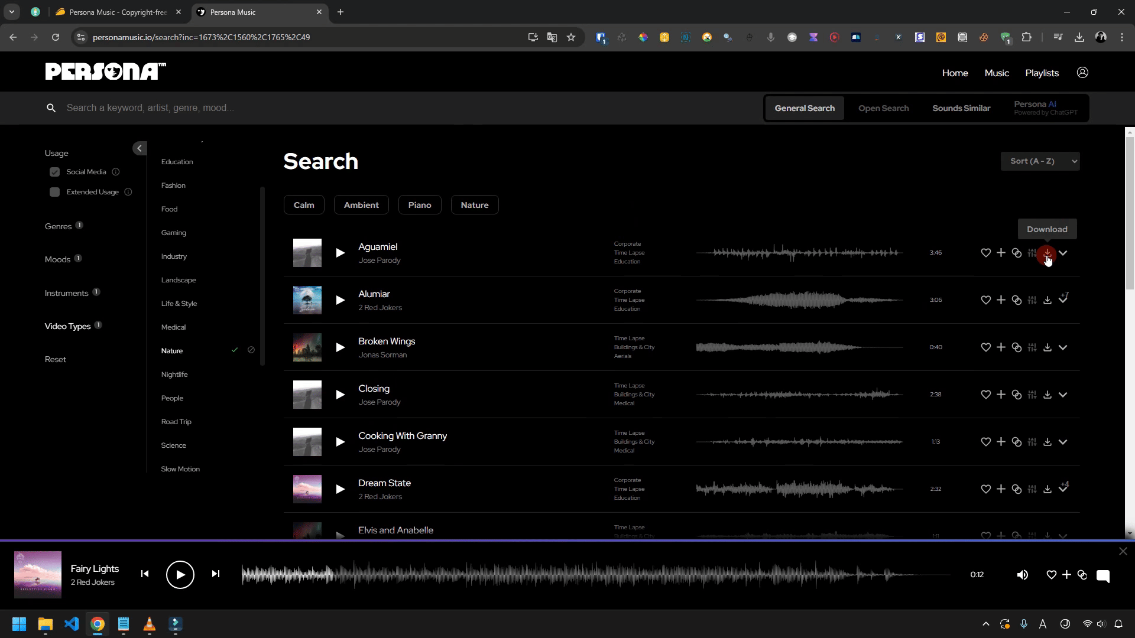Switch to the Sounds Similar search tab
Image resolution: width=1135 pixels, height=638 pixels.
click(961, 108)
